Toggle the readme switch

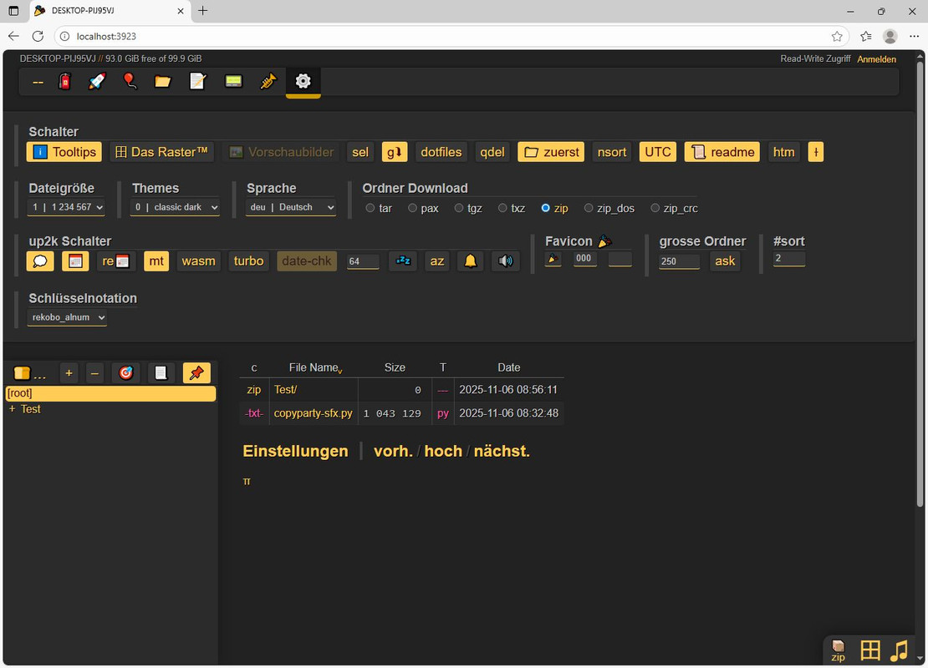pyautogui.click(x=722, y=152)
